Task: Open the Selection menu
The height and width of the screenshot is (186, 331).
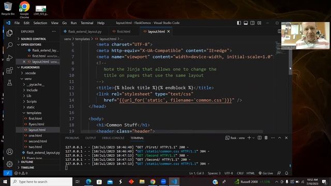Action: click(40, 23)
